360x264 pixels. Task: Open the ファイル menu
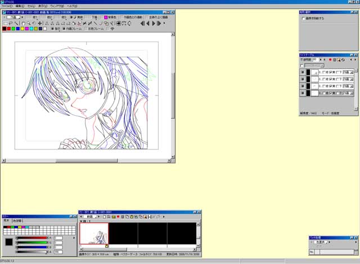pos(7,6)
